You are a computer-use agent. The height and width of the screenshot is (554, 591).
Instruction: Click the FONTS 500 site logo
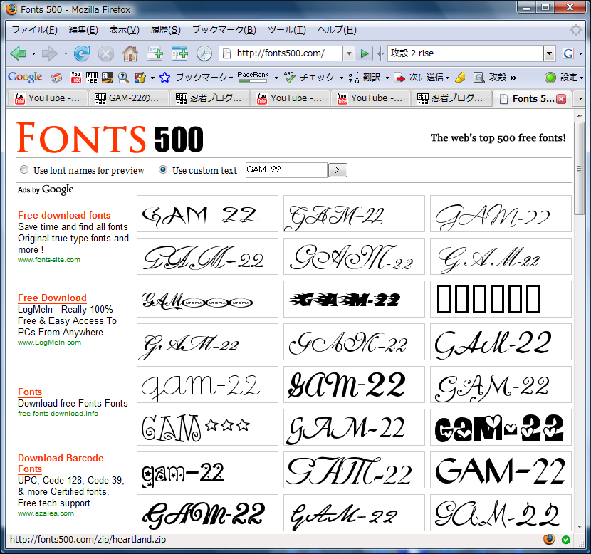(110, 138)
